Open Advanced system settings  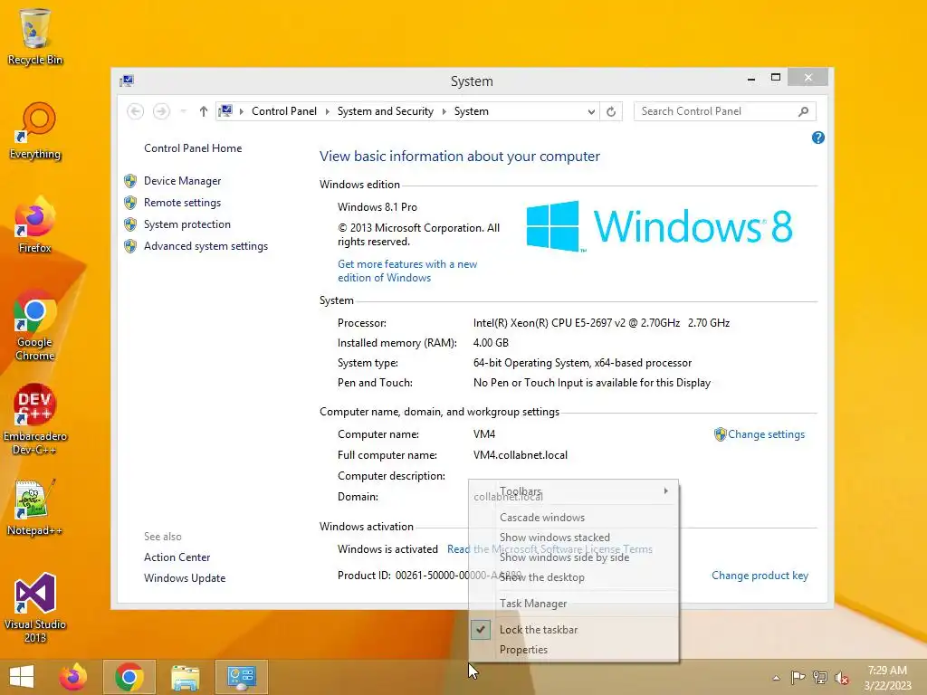[205, 246]
